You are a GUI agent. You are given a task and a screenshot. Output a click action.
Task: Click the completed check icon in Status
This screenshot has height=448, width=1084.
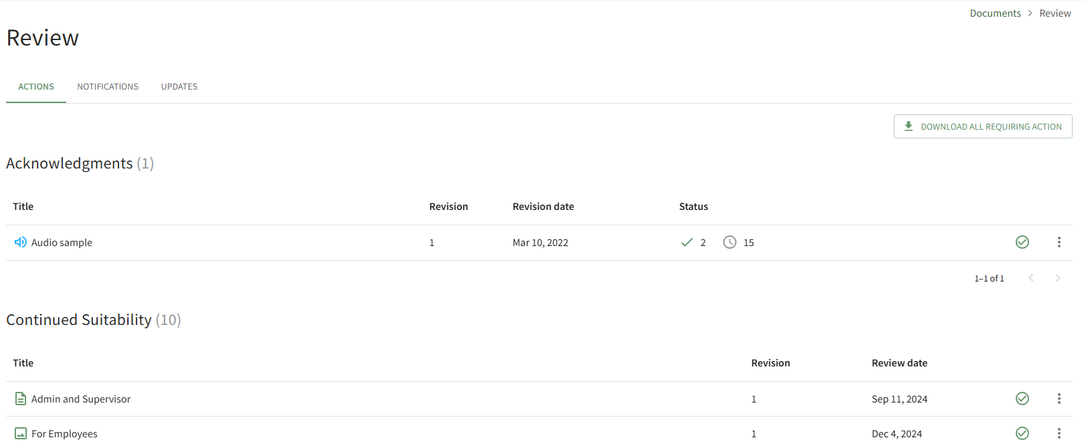coord(686,242)
